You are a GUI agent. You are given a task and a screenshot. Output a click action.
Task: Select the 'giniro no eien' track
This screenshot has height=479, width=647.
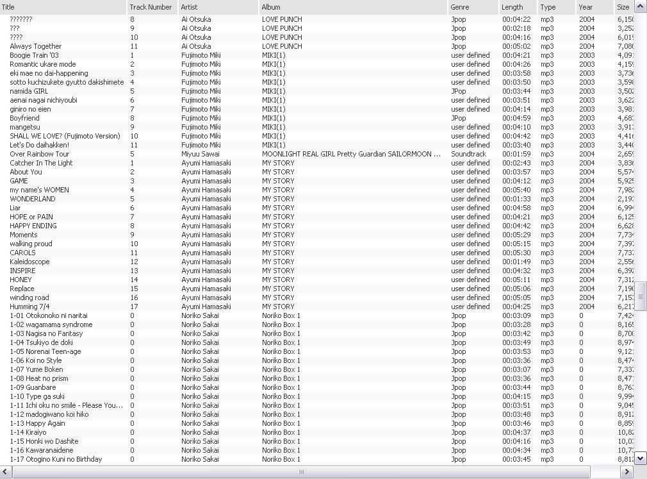(x=317, y=109)
